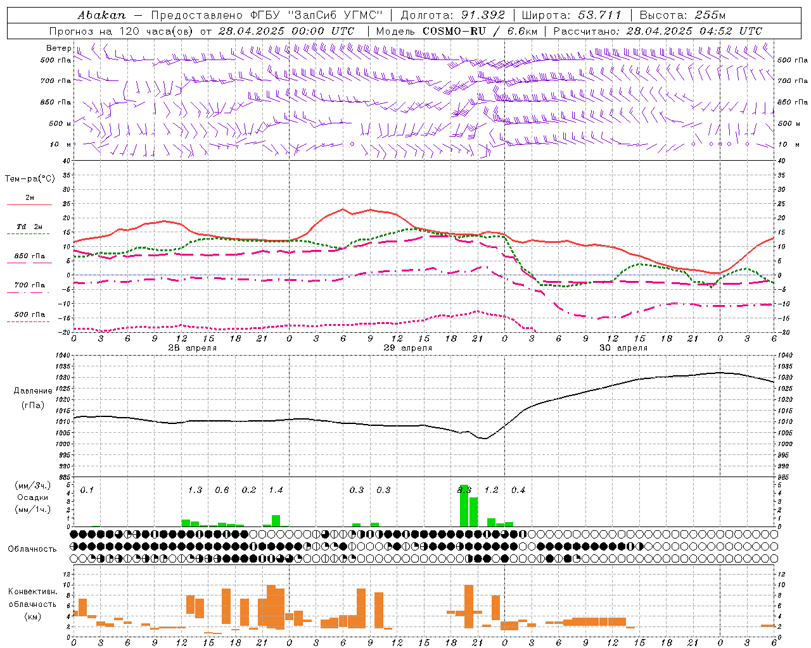811x648 pixels.
Task: Click the precipitation total "0.4"
Action: pos(518,490)
